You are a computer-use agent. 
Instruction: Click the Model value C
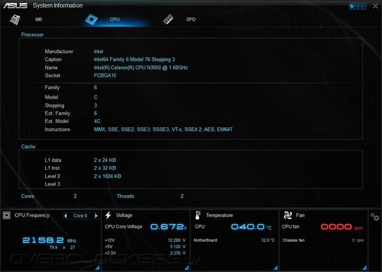click(95, 98)
